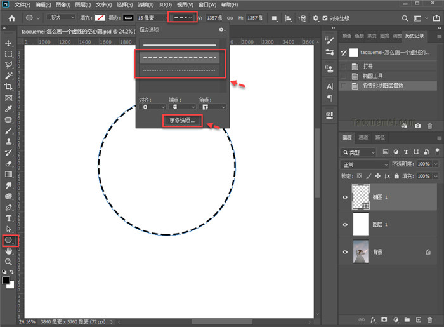Image resolution: width=444 pixels, height=327 pixels.
Task: Click foreground color swatch
Action: (x=6, y=281)
